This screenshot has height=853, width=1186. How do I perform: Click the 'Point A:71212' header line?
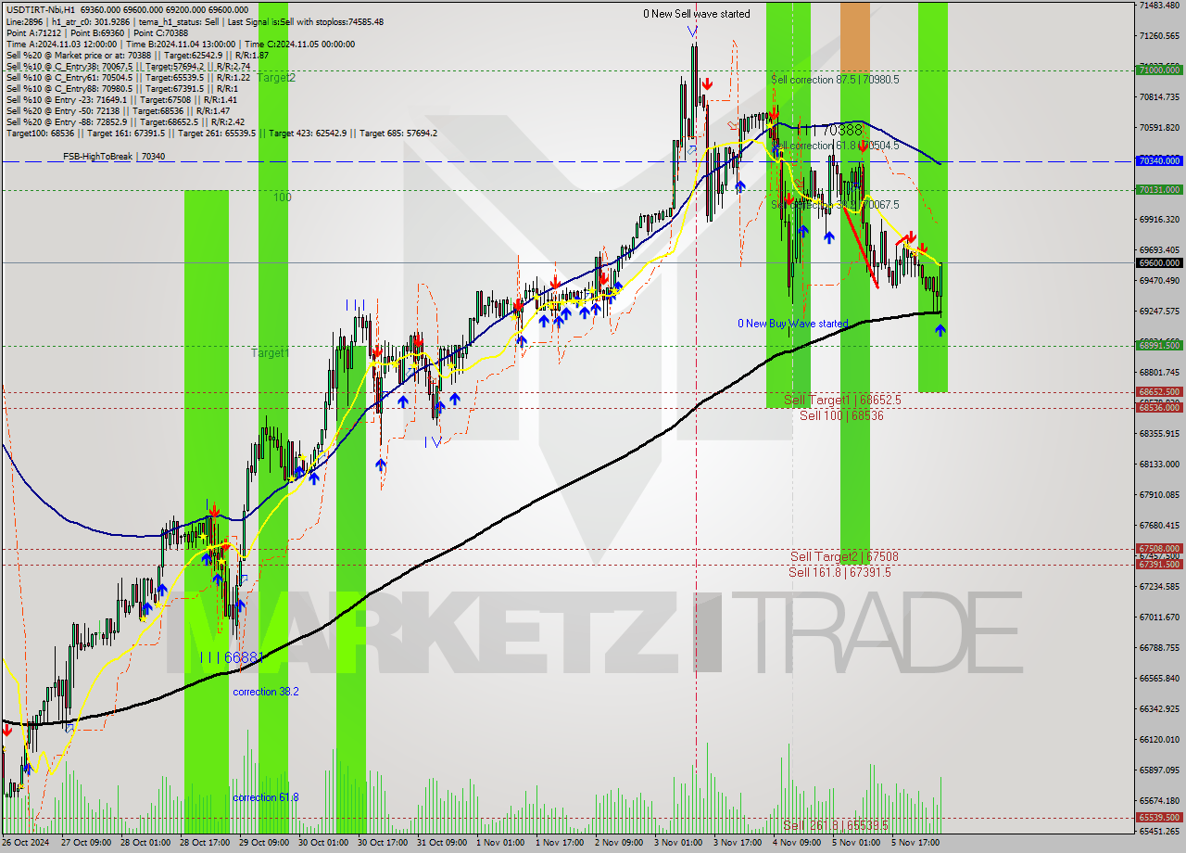tap(97, 32)
